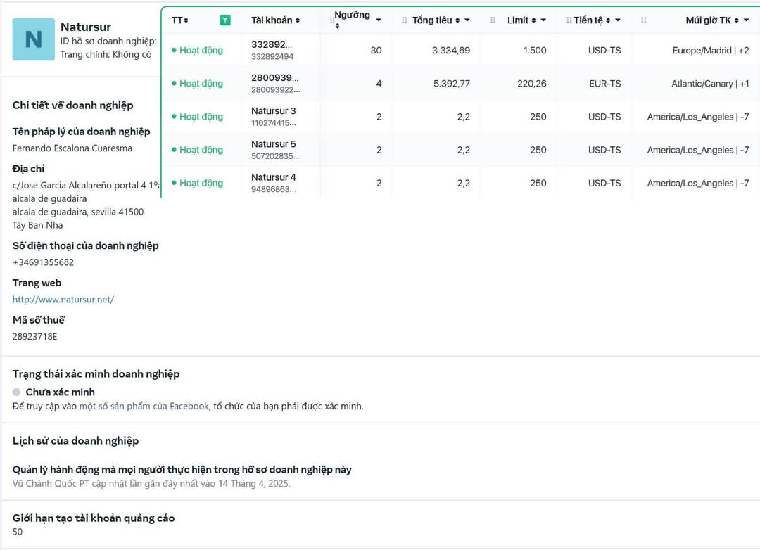
Task: Click the 'Lịch sử của doanh nghiệp' heading
Action: click(x=75, y=440)
